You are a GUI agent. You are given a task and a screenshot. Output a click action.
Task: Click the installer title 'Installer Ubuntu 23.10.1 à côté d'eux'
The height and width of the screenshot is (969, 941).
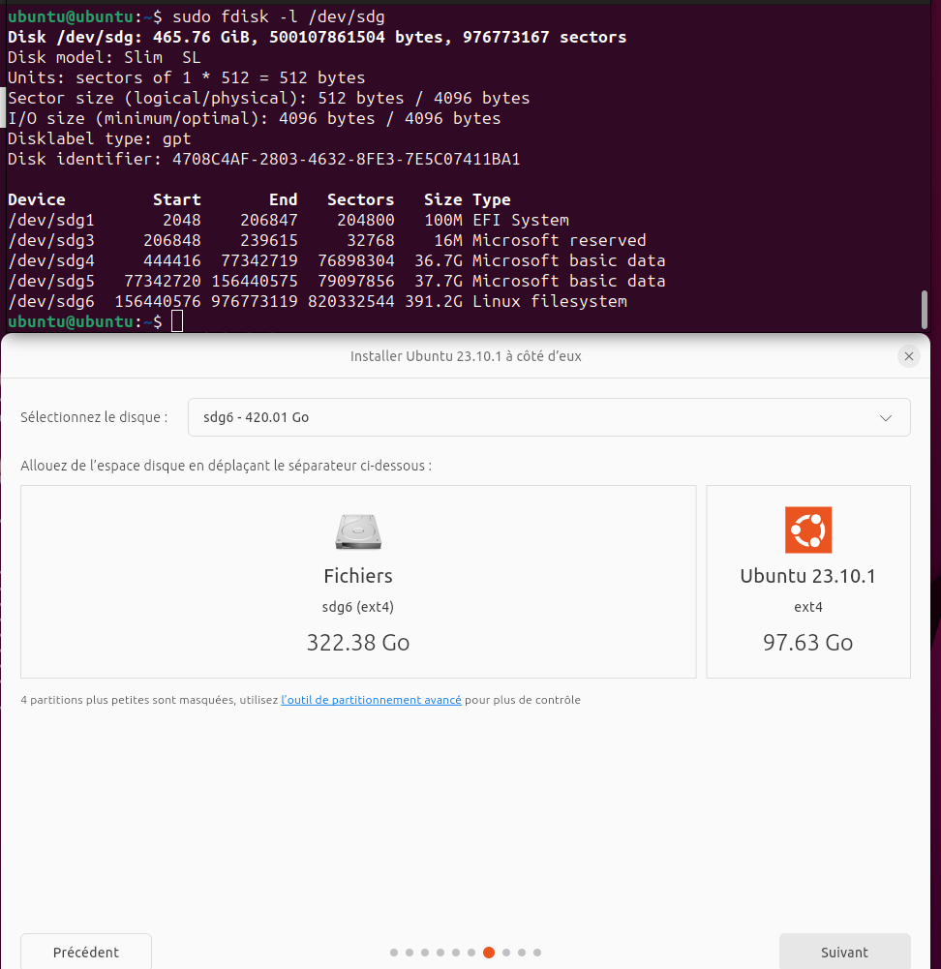(x=466, y=356)
